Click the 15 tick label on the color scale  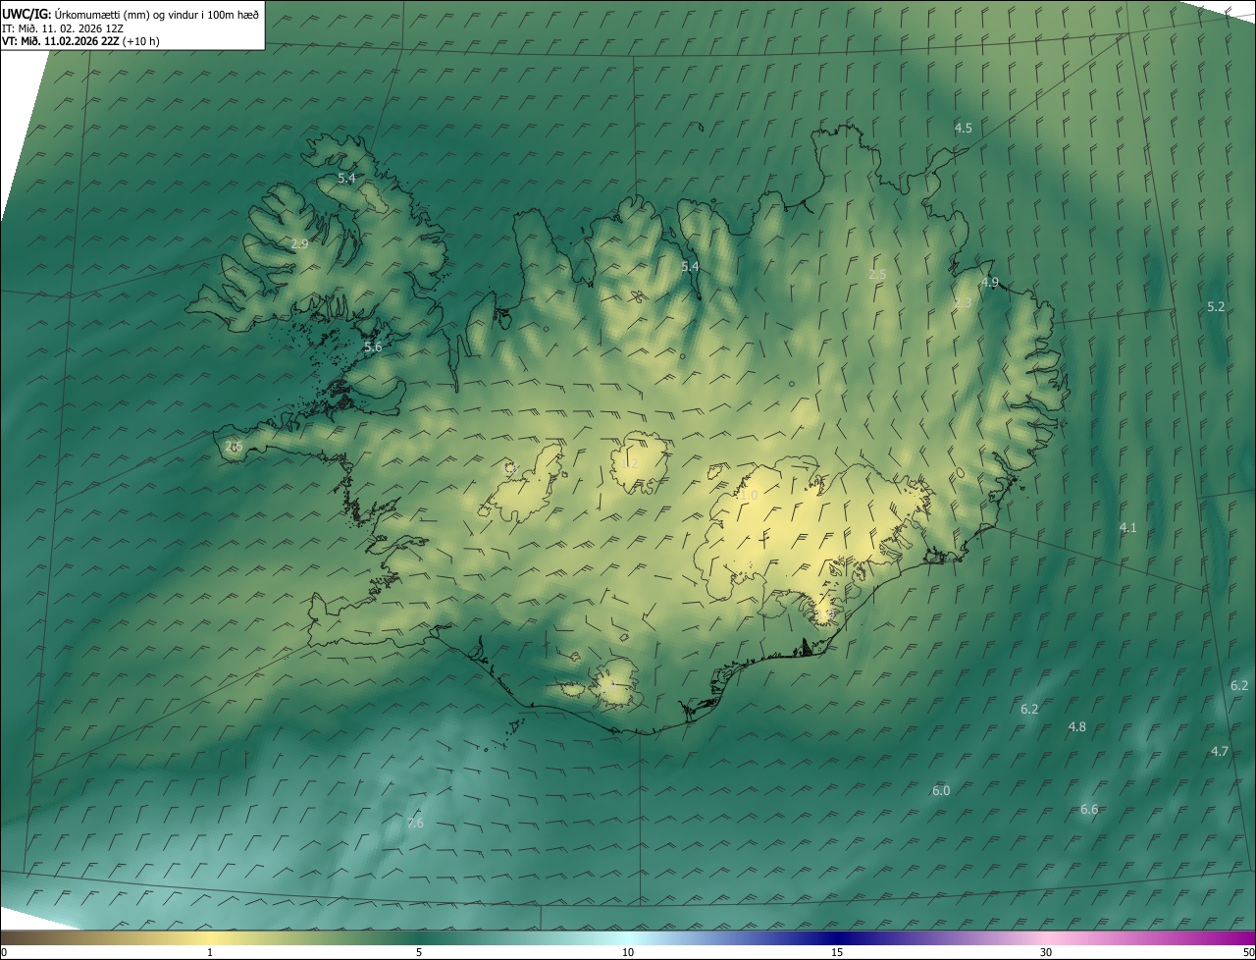tap(837, 952)
